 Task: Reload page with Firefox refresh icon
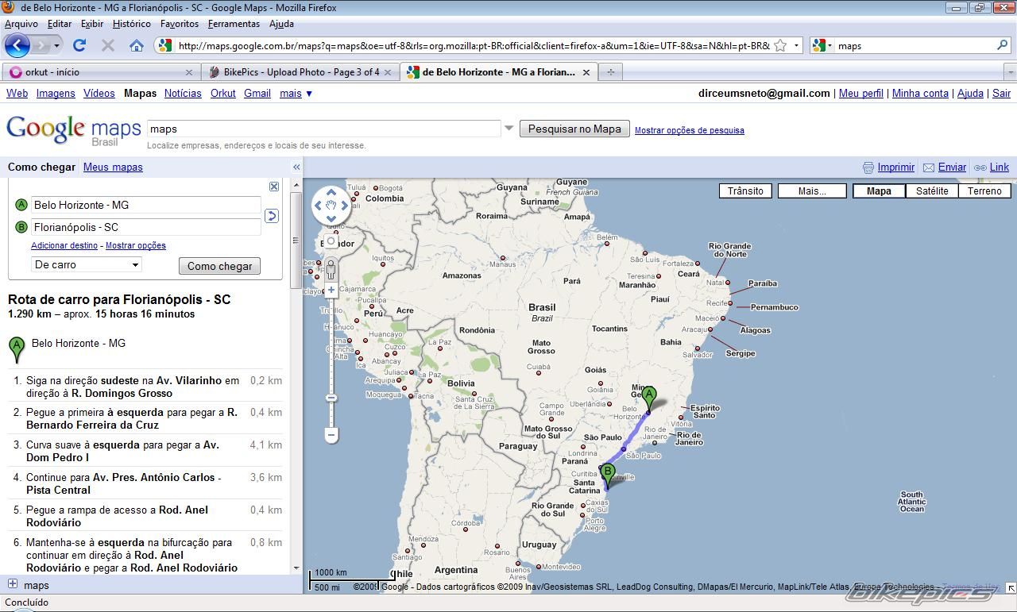point(79,46)
